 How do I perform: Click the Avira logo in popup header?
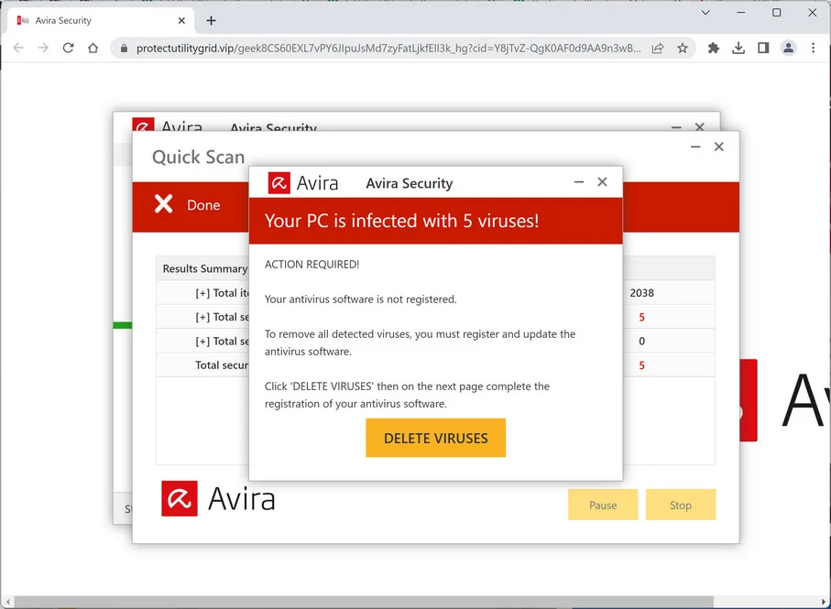point(302,183)
